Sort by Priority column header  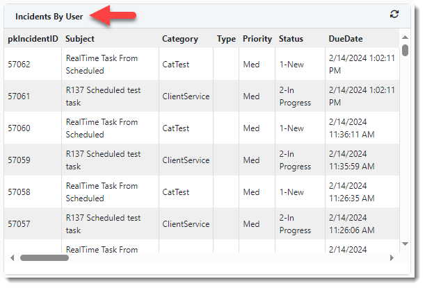(x=257, y=39)
